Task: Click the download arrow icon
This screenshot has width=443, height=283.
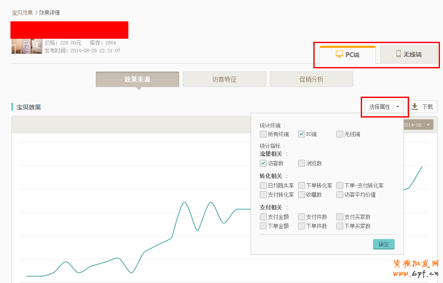Action: [x=415, y=107]
